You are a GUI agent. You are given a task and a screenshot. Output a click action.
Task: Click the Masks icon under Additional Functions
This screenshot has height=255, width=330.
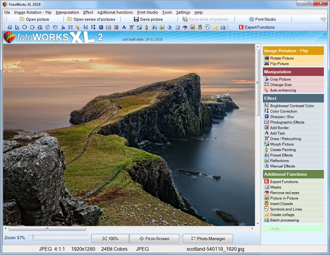coord(275,187)
